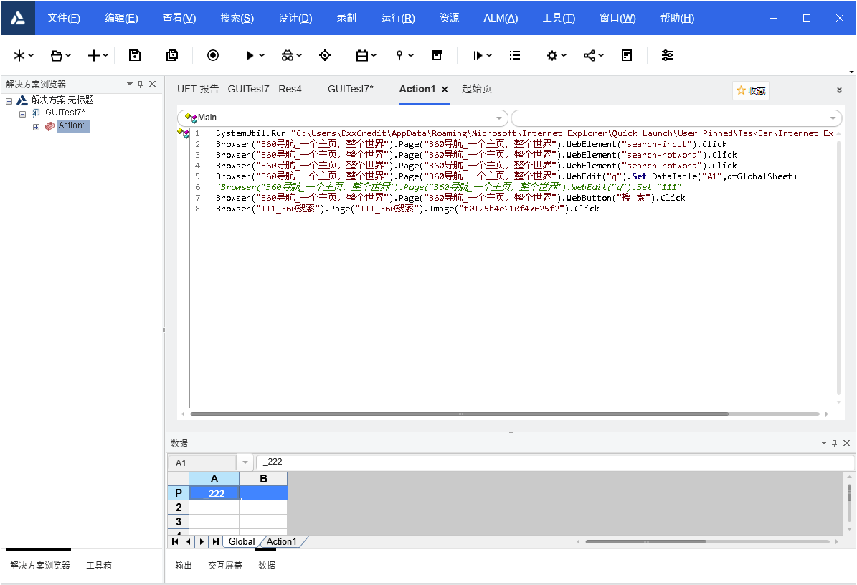Click the Save All icon
The width and height of the screenshot is (857, 585).
172,55
